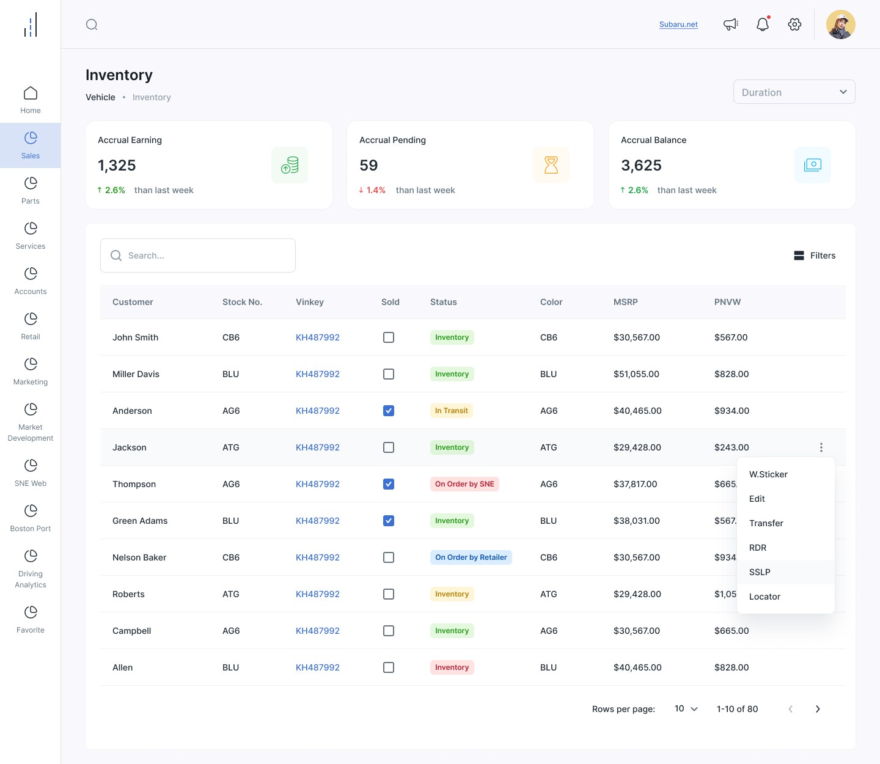Click the Accrual Pending hourglass icon
This screenshot has height=764, width=880.
551,165
